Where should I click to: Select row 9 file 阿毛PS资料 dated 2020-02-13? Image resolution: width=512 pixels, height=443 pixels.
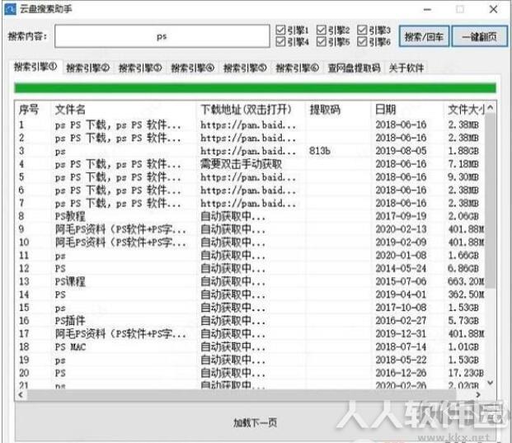coord(120,229)
